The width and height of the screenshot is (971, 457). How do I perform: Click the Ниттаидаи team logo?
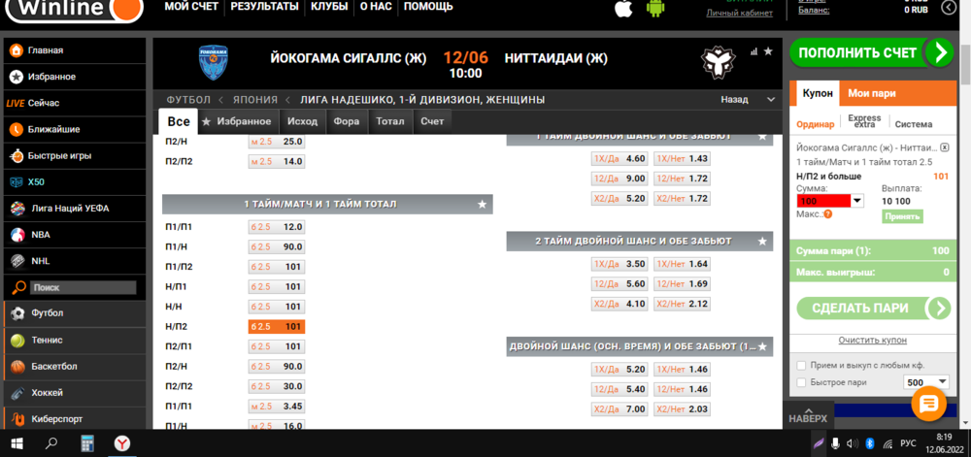[718, 60]
